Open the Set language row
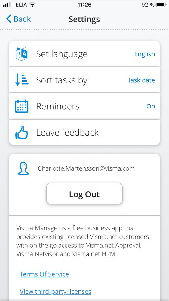The image size is (169, 301). [x=84, y=54]
